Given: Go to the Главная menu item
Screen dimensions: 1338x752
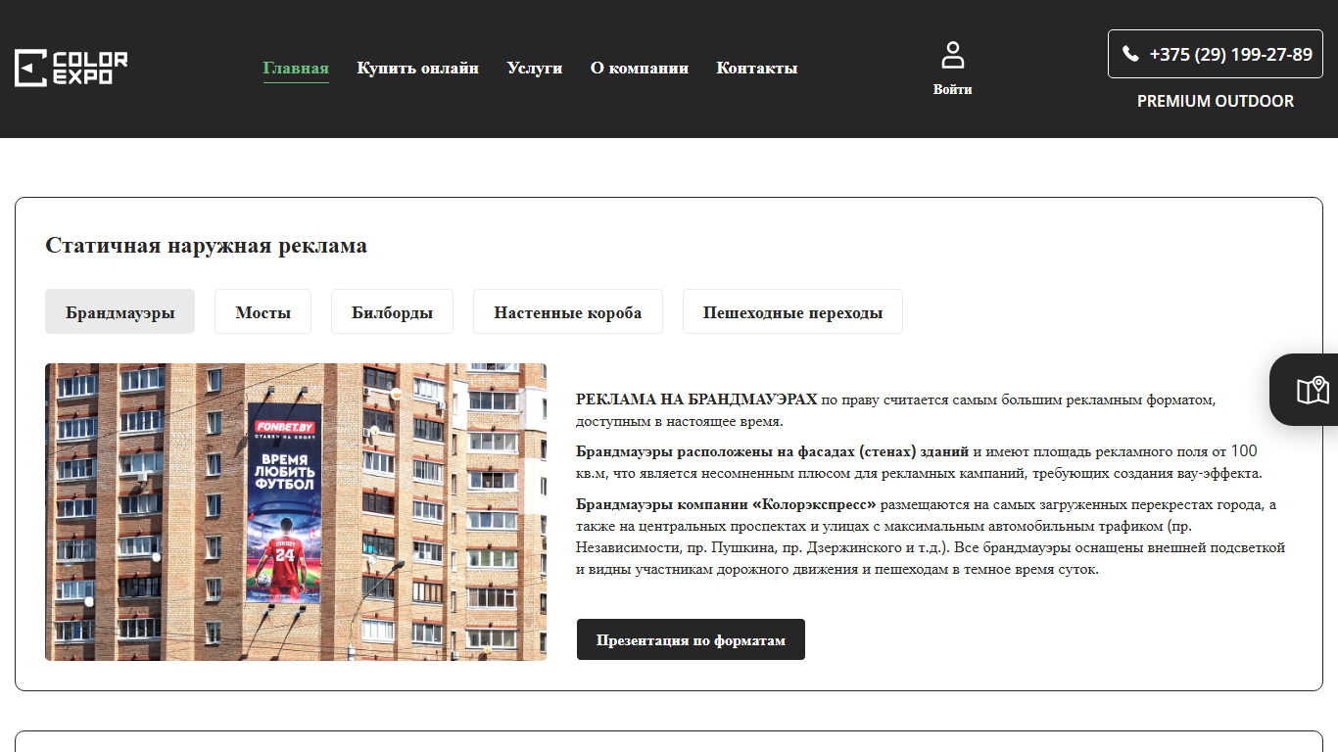Looking at the screenshot, I should 296,69.
